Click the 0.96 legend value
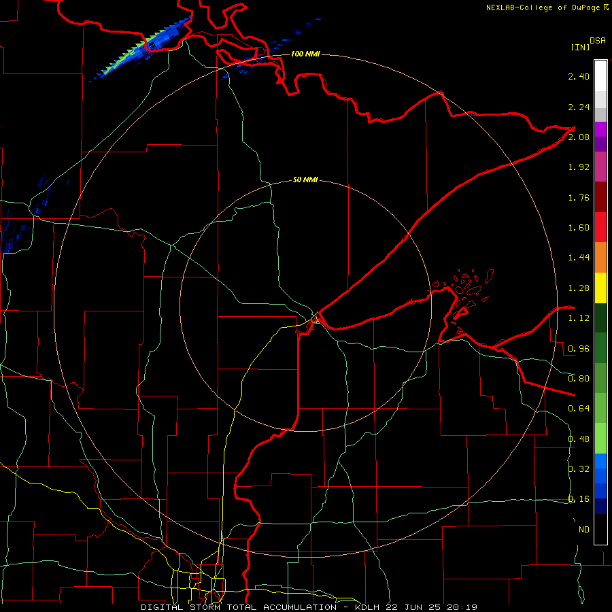 point(579,349)
